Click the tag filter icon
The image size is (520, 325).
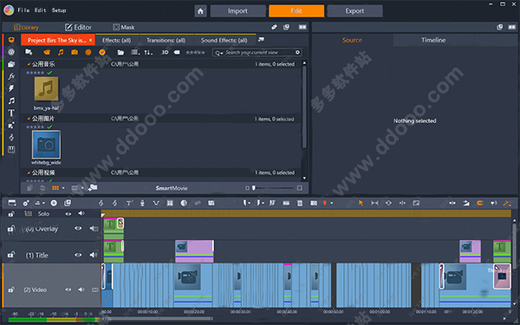[x=177, y=52]
